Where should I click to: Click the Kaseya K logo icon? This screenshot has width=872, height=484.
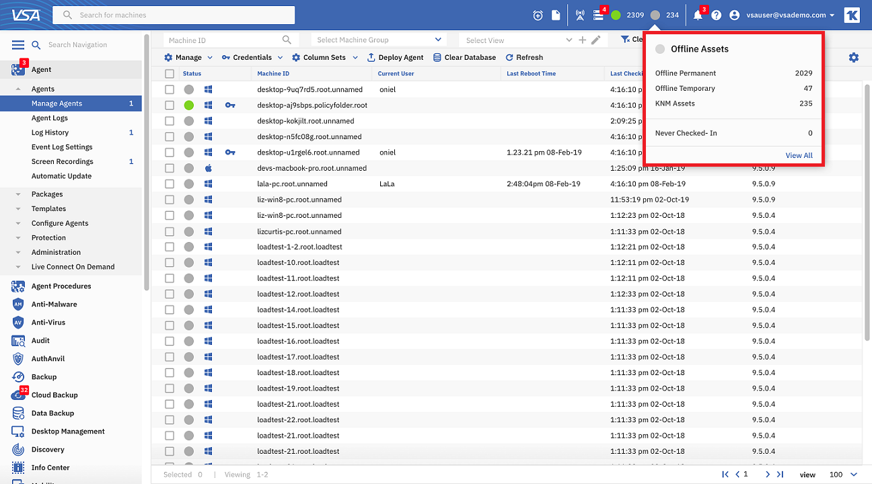pos(852,15)
